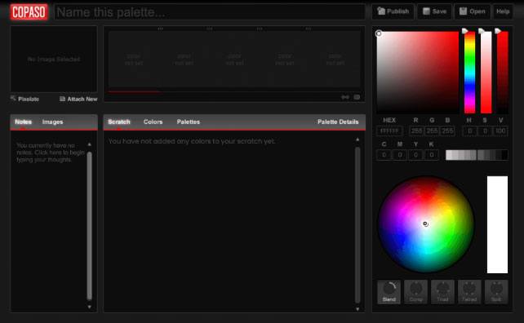The image size is (524, 323).
Task: Click the Notes panel scroll-up arrow
Action: pyautogui.click(x=89, y=144)
